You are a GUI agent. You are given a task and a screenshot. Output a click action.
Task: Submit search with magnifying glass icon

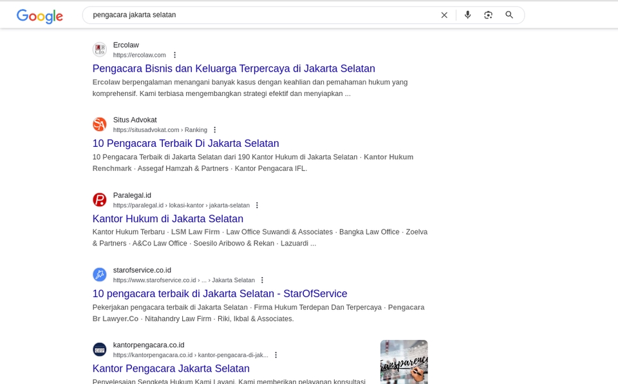[509, 15]
